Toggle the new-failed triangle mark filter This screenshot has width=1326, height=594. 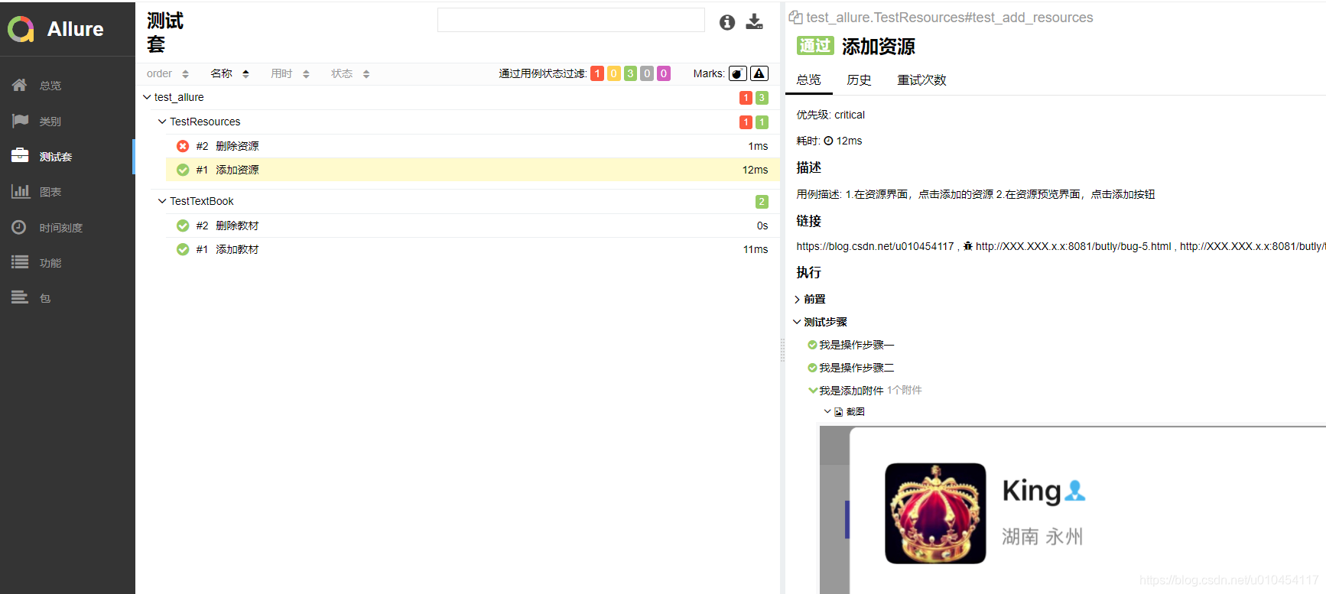click(x=759, y=73)
